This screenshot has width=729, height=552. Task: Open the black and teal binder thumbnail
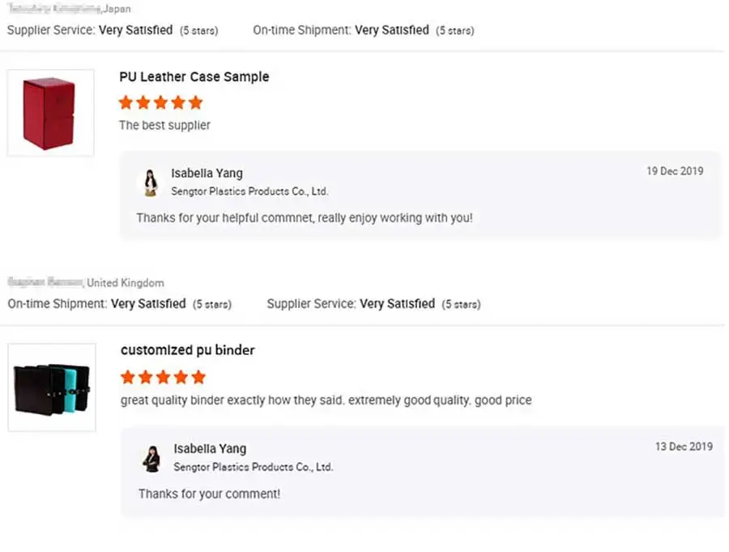tap(52, 387)
